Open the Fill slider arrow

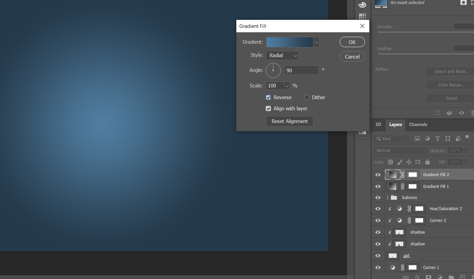coord(466,162)
